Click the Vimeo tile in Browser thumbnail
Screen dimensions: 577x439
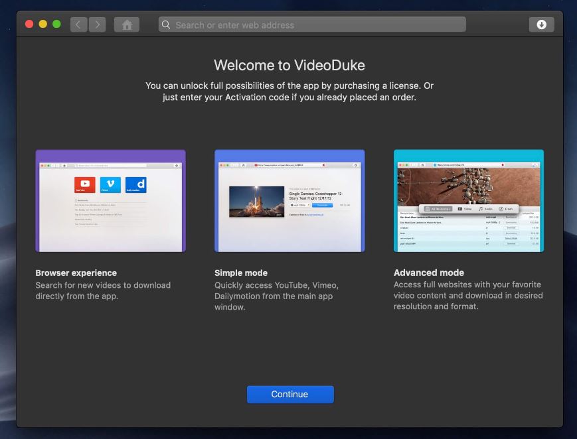[x=110, y=184]
